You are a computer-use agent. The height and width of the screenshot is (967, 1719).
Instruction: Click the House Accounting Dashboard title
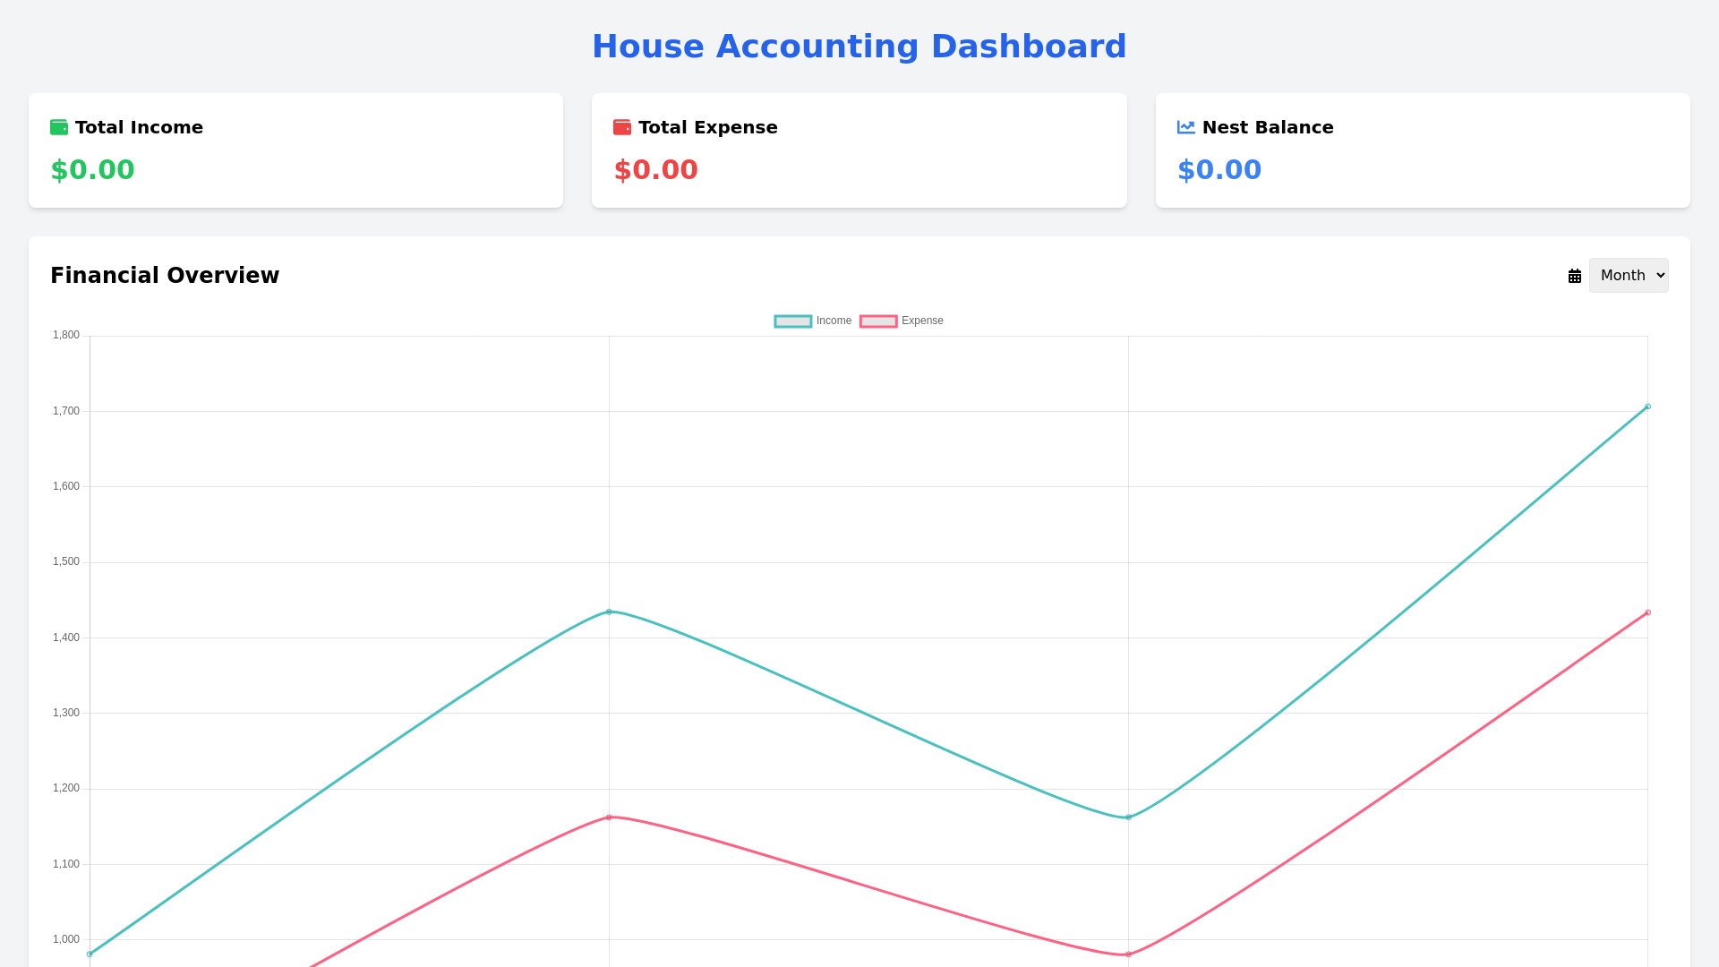(x=859, y=47)
